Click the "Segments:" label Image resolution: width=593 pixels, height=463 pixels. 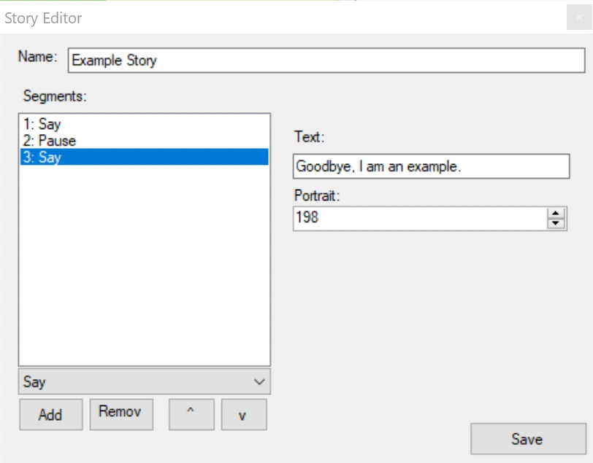55,96
